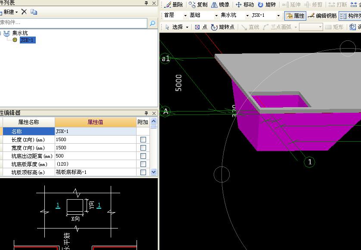Activate the 选择 selection tool
This screenshot has width=361, height=250.
pyautogui.click(x=174, y=27)
